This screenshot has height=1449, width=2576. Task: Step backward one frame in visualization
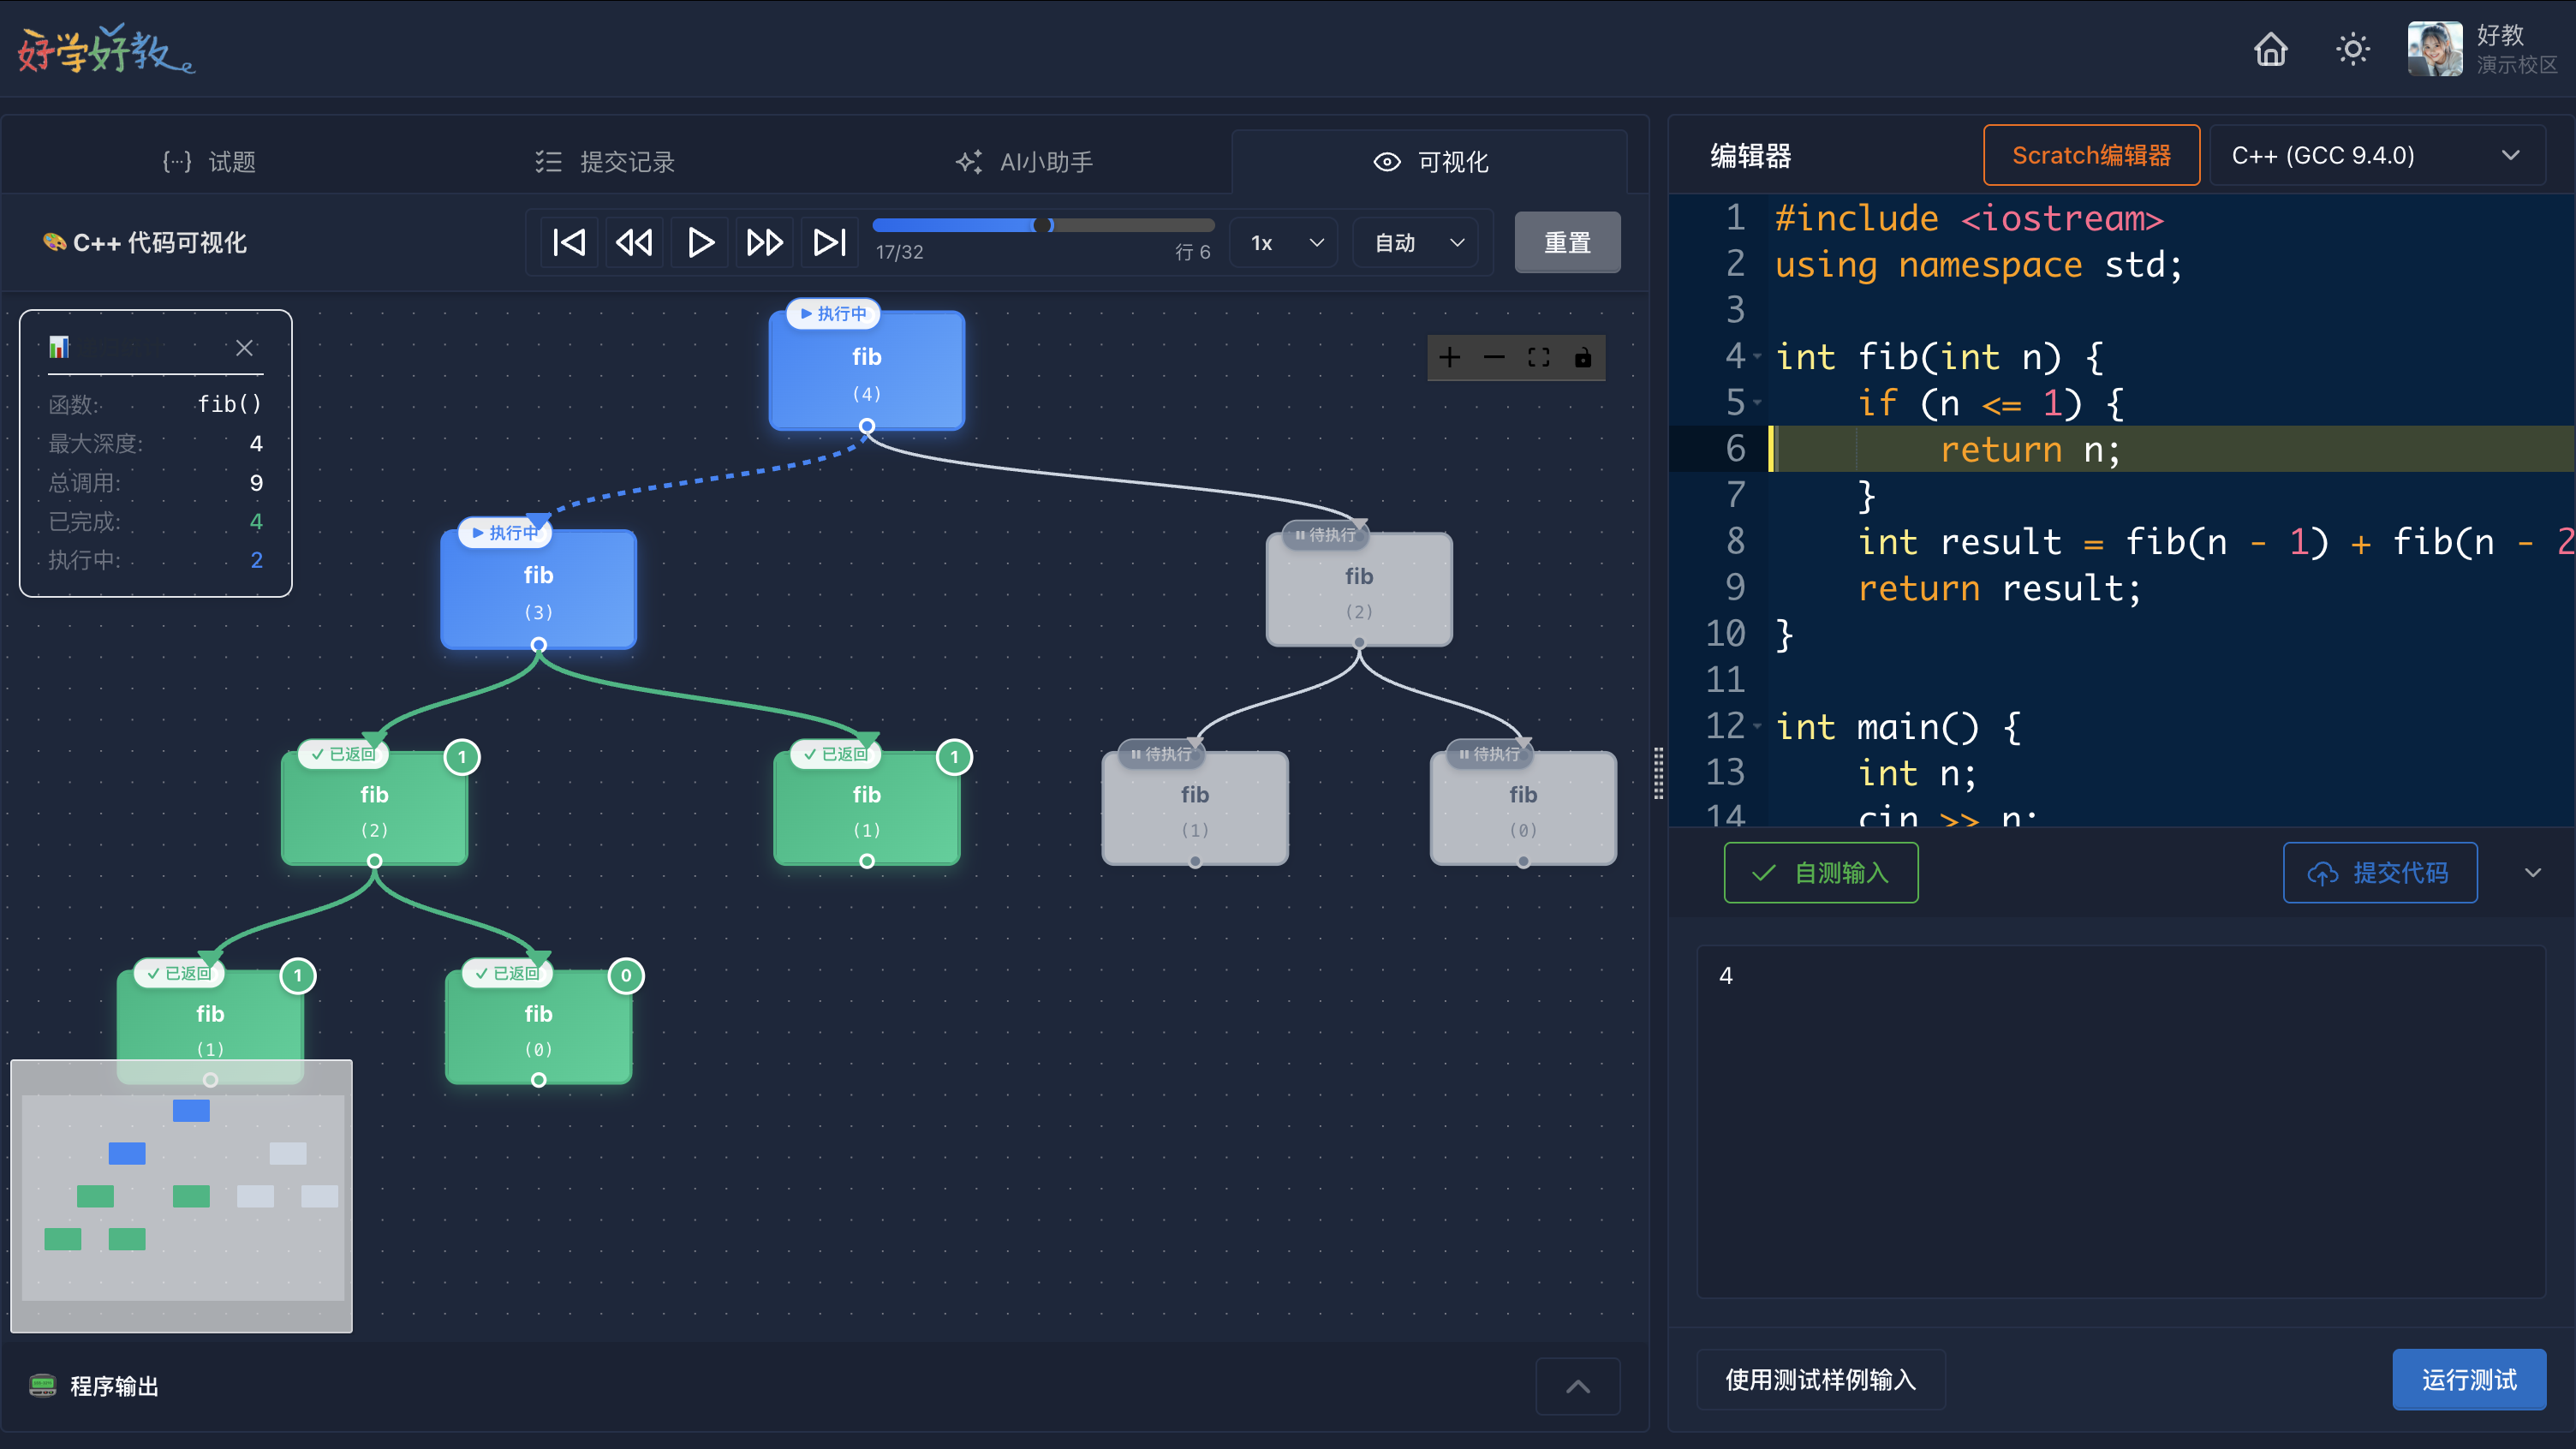(x=634, y=243)
